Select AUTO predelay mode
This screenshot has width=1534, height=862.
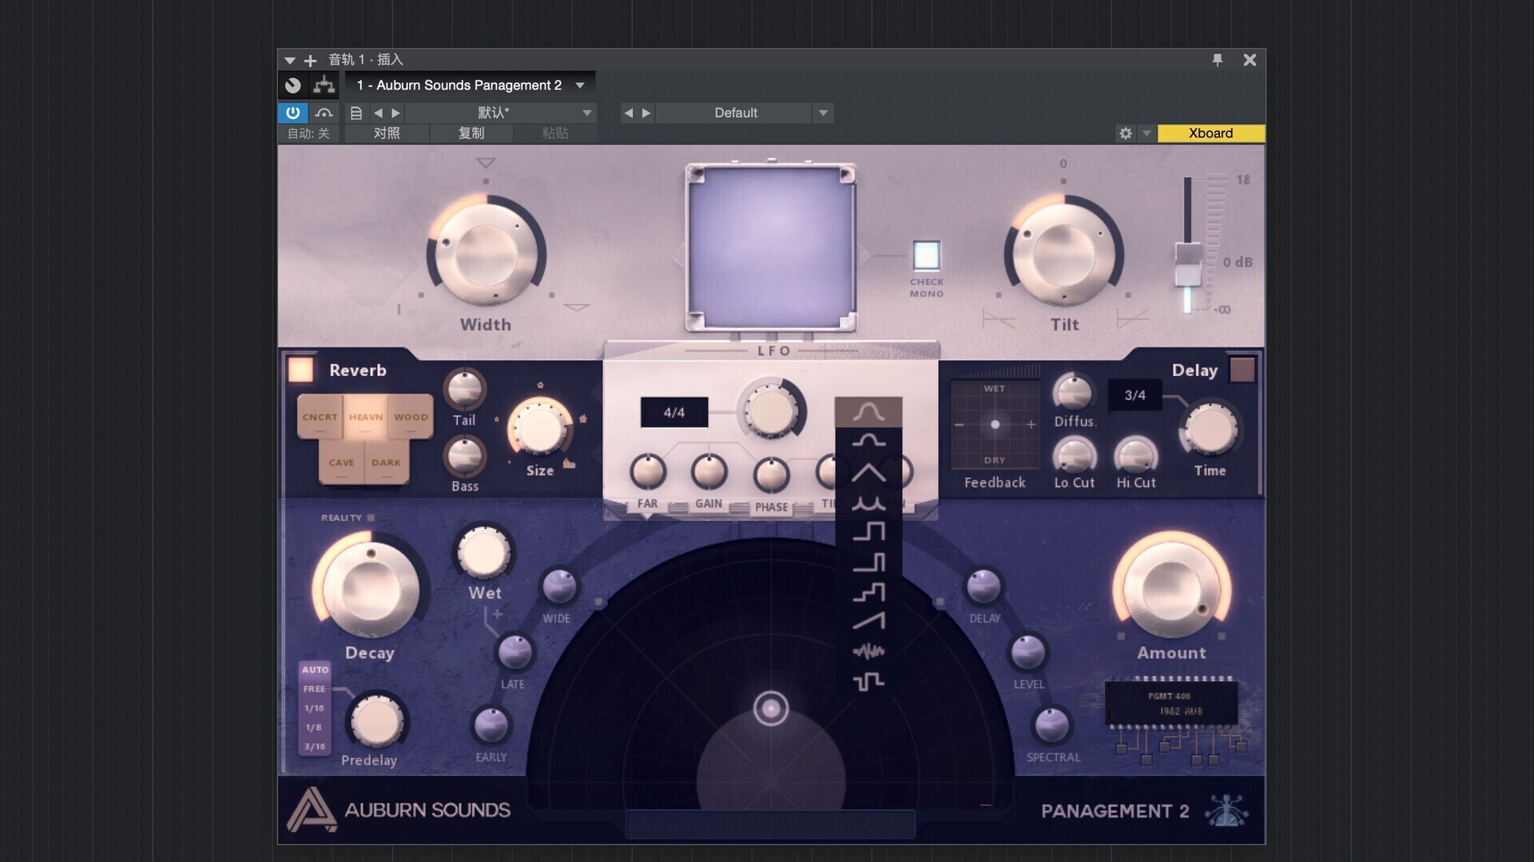[x=315, y=670]
